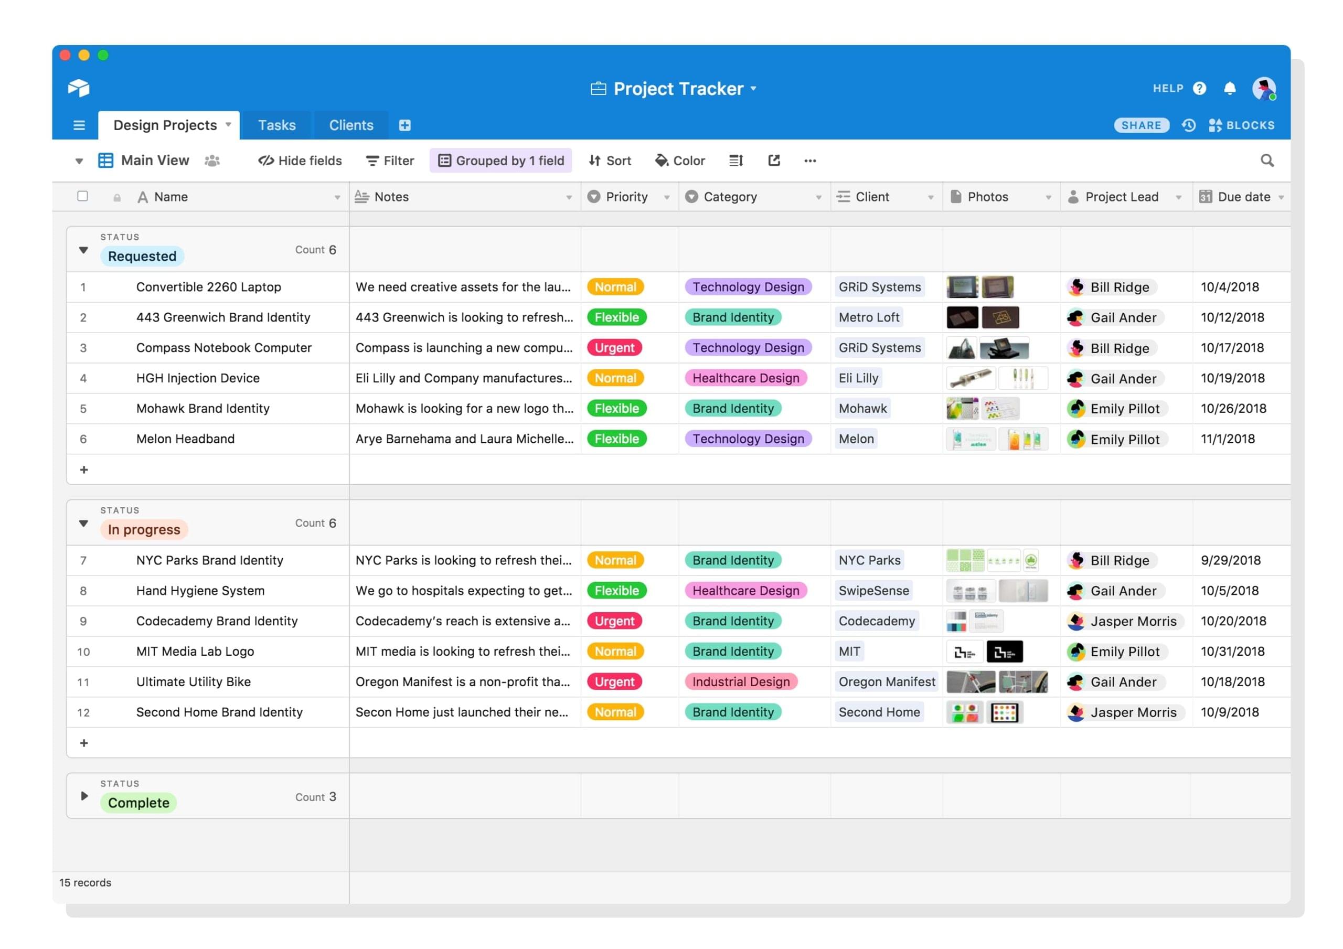Open Hide fields options
1343x949 pixels.
click(x=300, y=161)
